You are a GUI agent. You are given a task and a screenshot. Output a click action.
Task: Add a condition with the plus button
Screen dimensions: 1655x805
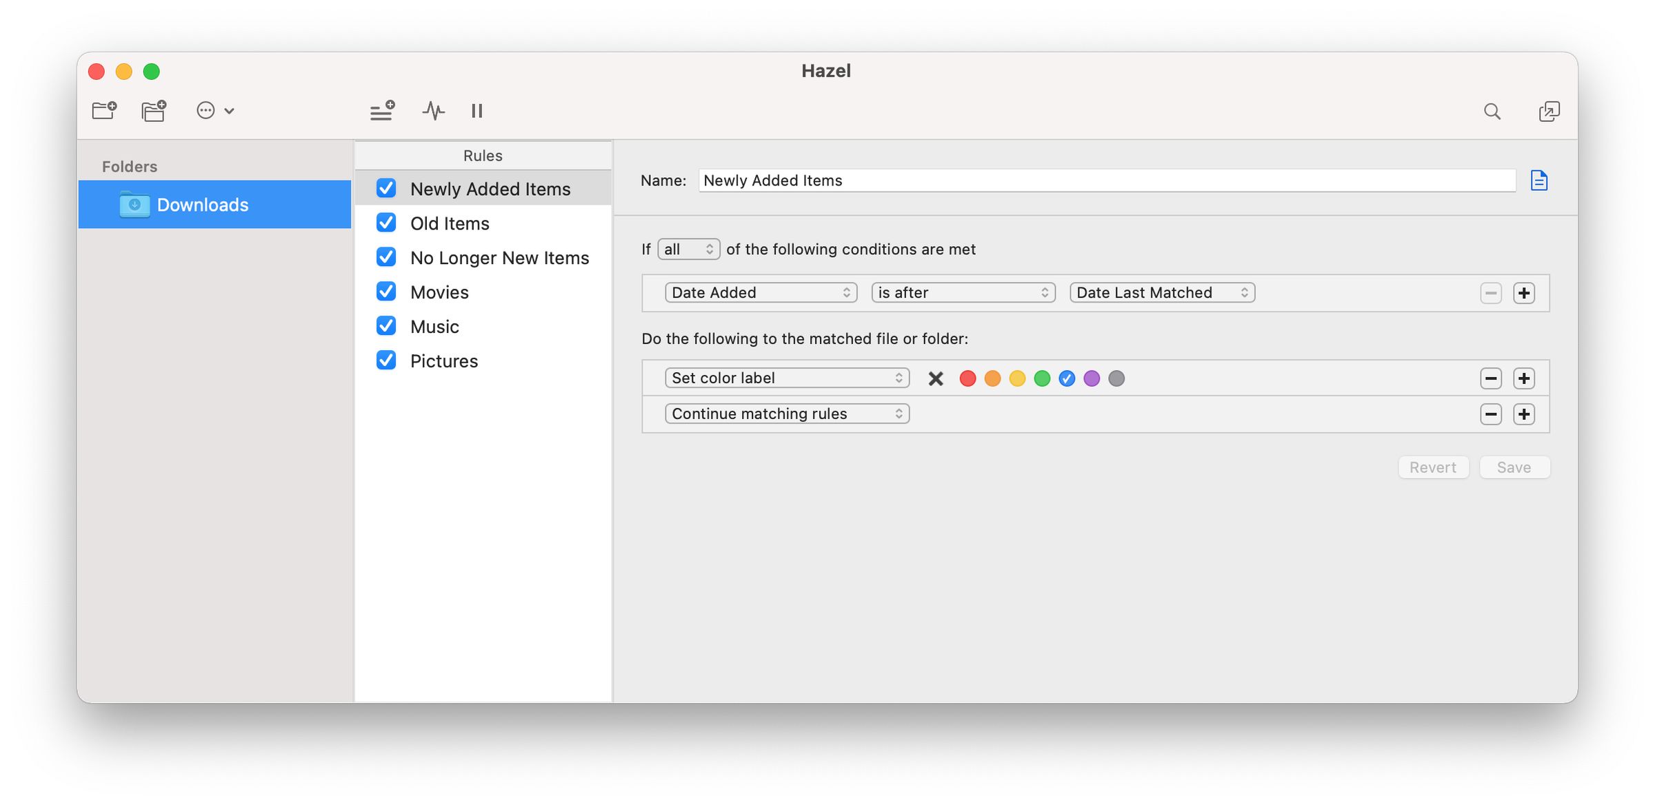1524,293
